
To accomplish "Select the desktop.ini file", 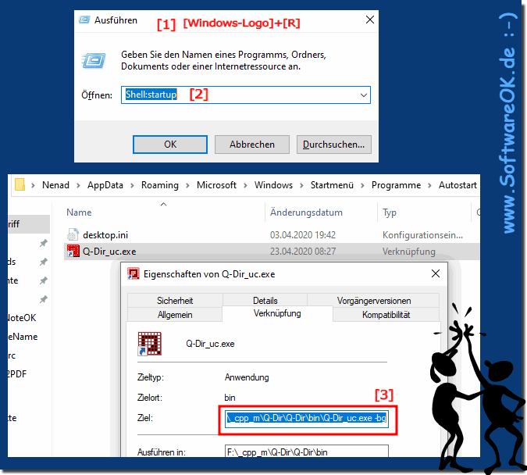I will point(105,235).
